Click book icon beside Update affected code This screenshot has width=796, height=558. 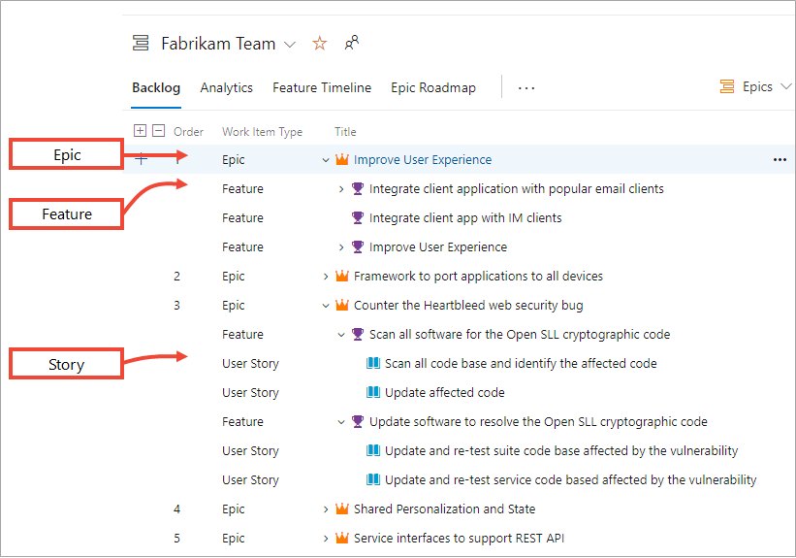[x=372, y=393]
